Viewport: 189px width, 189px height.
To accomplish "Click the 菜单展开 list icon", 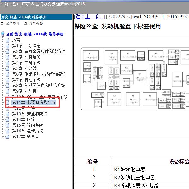I will [x=2, y=23].
